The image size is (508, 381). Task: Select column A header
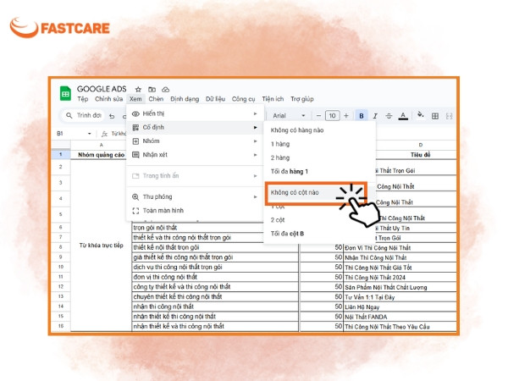coord(101,145)
